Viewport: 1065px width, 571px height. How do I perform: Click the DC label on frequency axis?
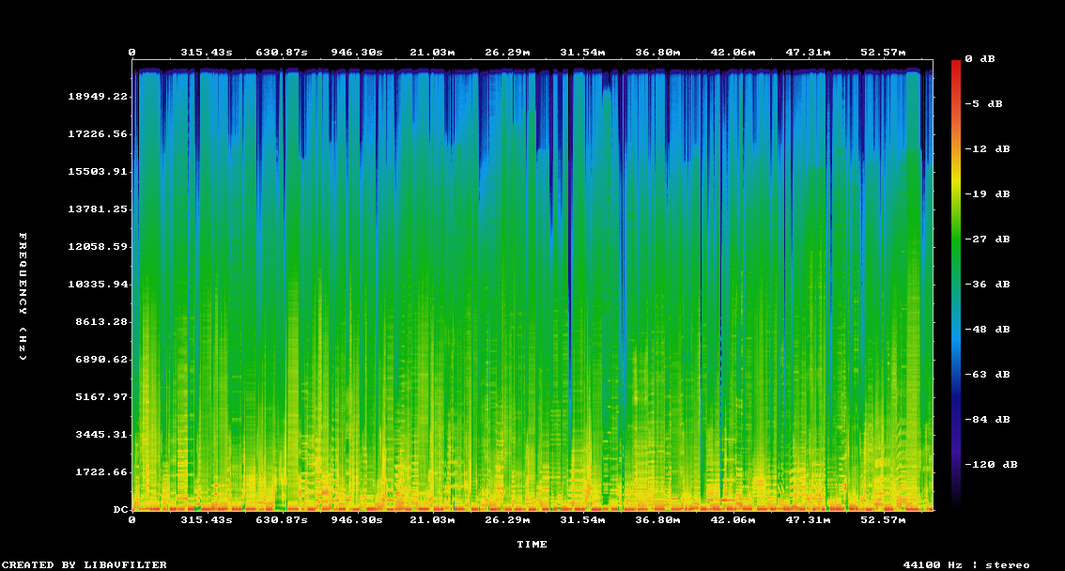click(x=120, y=509)
